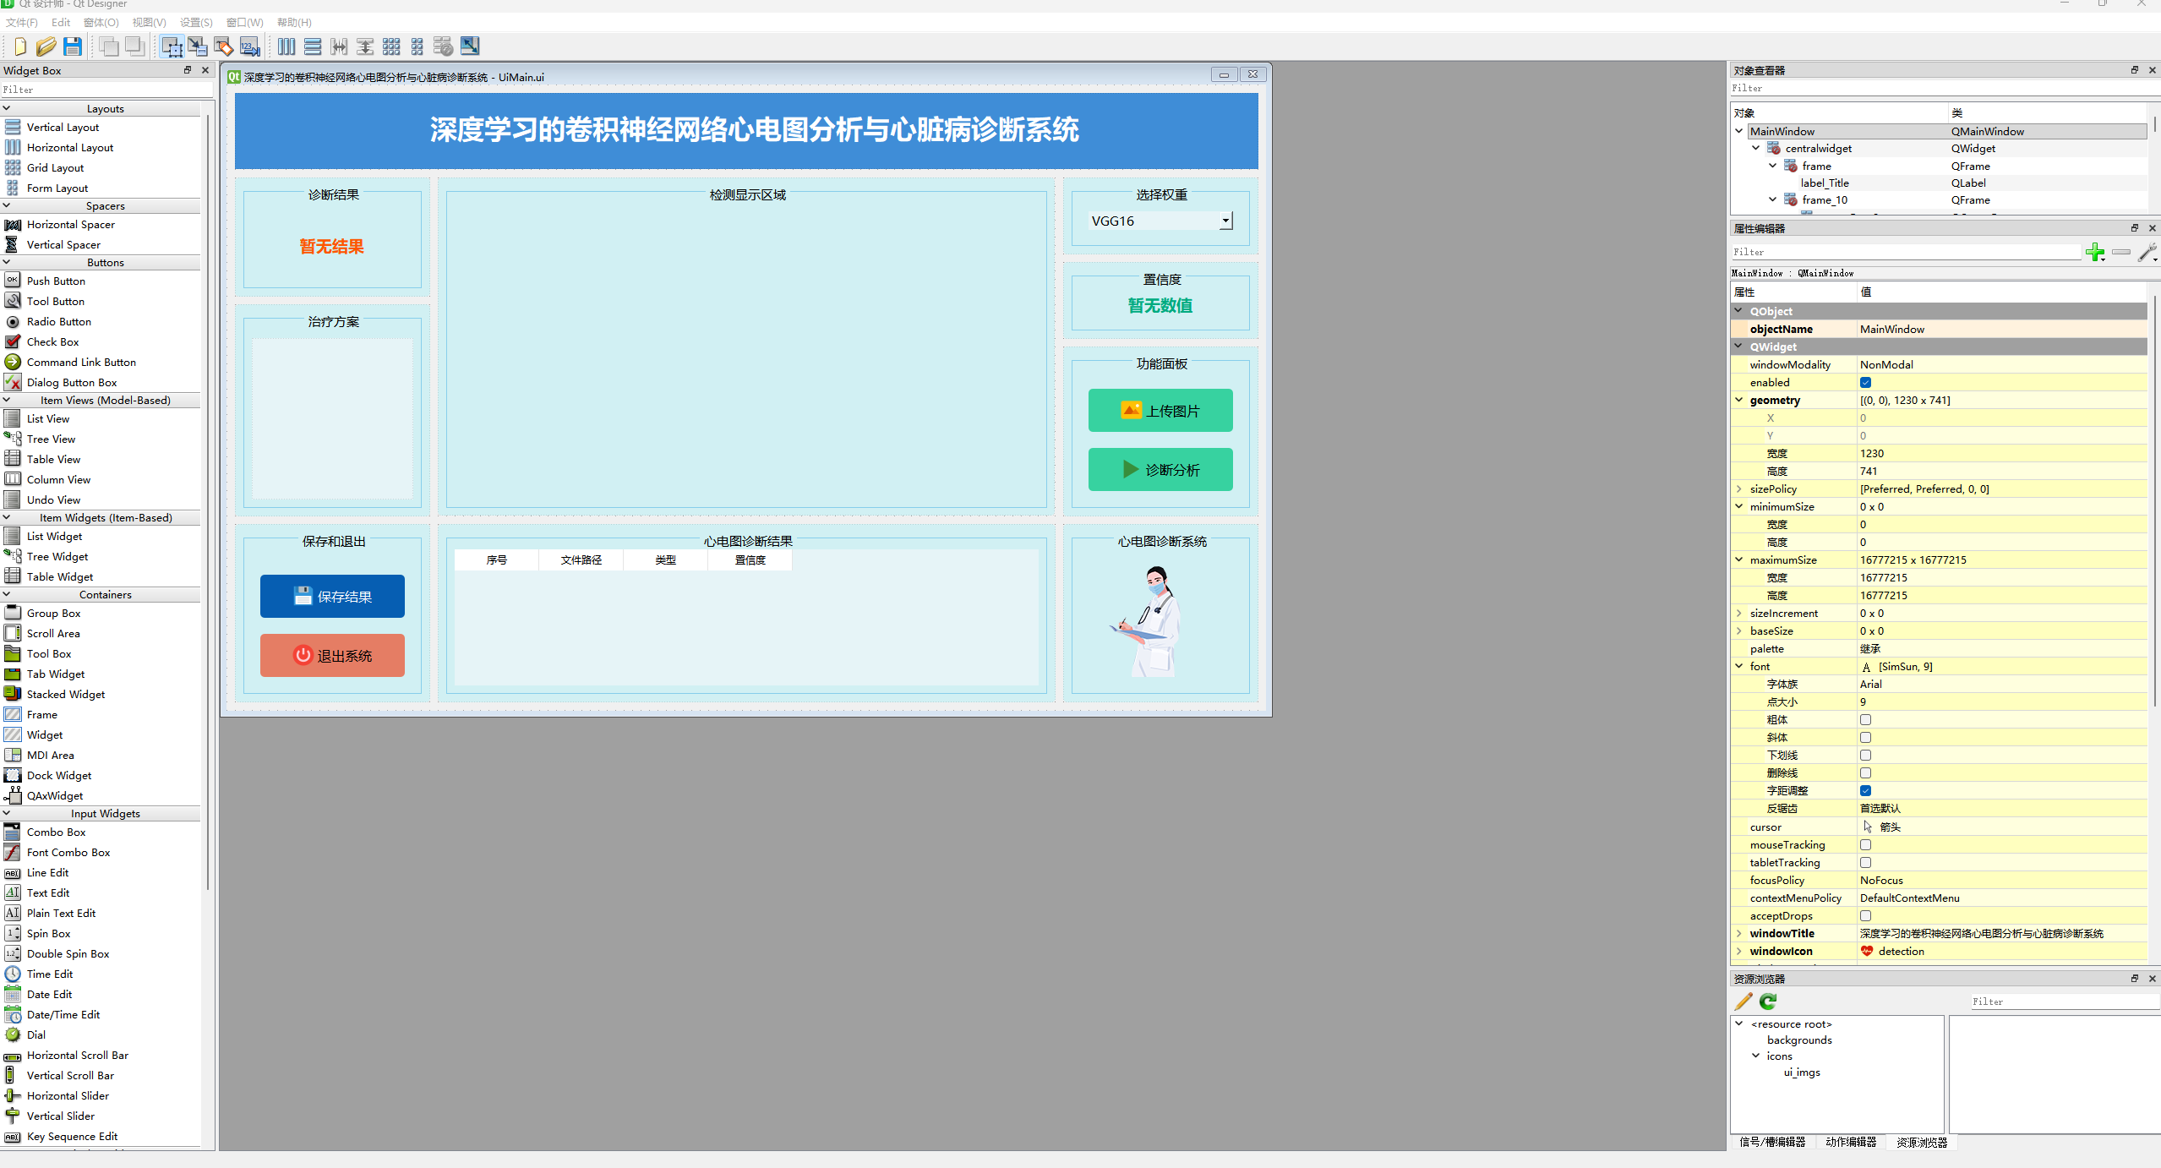Click the red 退出系统 button
The height and width of the screenshot is (1168, 2161).
[x=332, y=656]
